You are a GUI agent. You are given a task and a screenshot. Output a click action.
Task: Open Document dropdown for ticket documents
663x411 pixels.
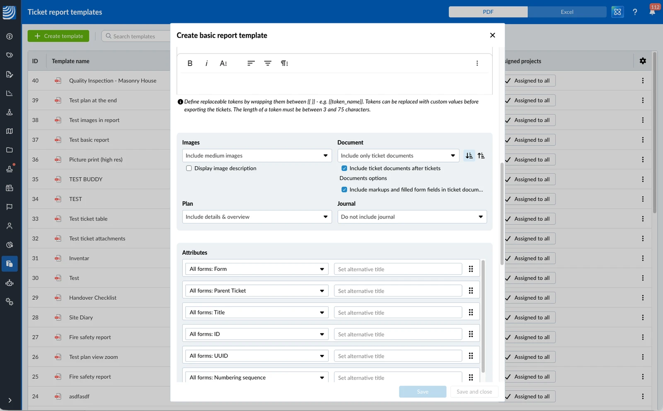[x=398, y=156]
